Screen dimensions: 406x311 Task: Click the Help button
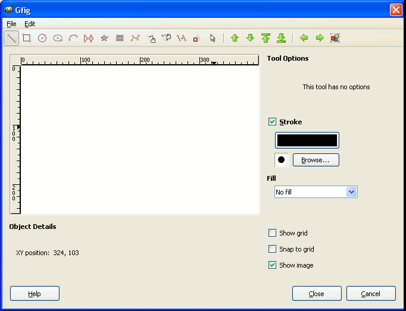click(35, 293)
